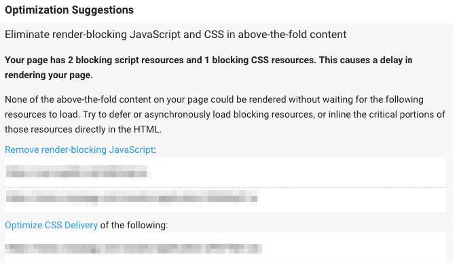Click the Optimization Suggestions heading
This screenshot has height=263, width=459.
pos(69,10)
